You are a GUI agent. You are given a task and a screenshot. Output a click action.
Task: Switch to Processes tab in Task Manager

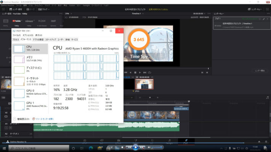(16, 40)
